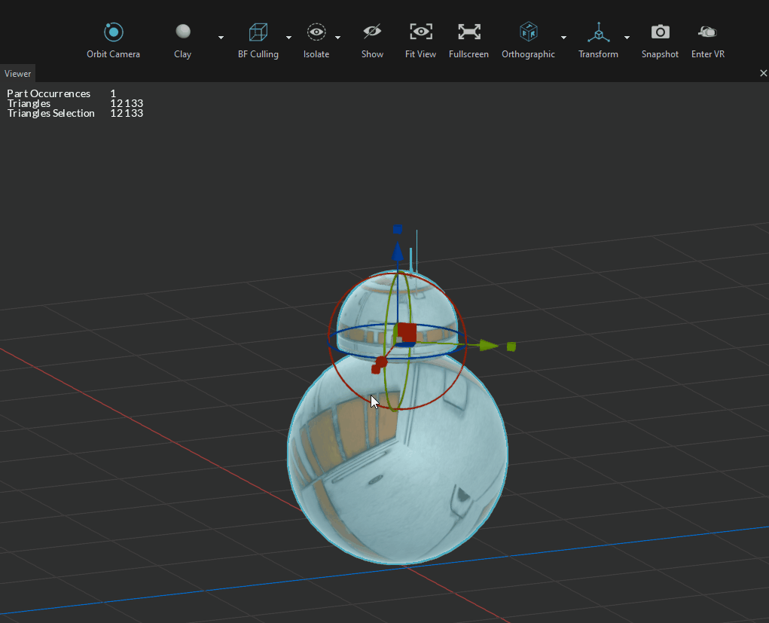Open the Transform options dropdown
769x623 pixels.
click(626, 37)
